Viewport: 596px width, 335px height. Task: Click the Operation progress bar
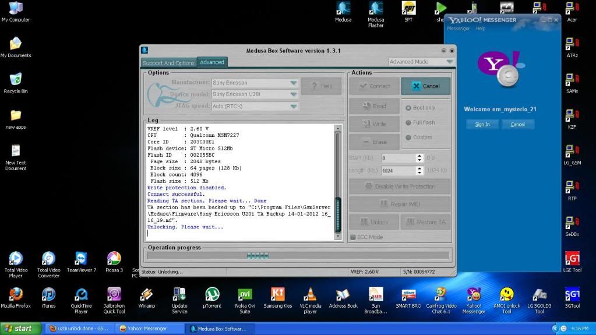tap(298, 256)
